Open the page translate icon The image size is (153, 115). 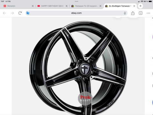pyautogui.click(x=28, y=13)
